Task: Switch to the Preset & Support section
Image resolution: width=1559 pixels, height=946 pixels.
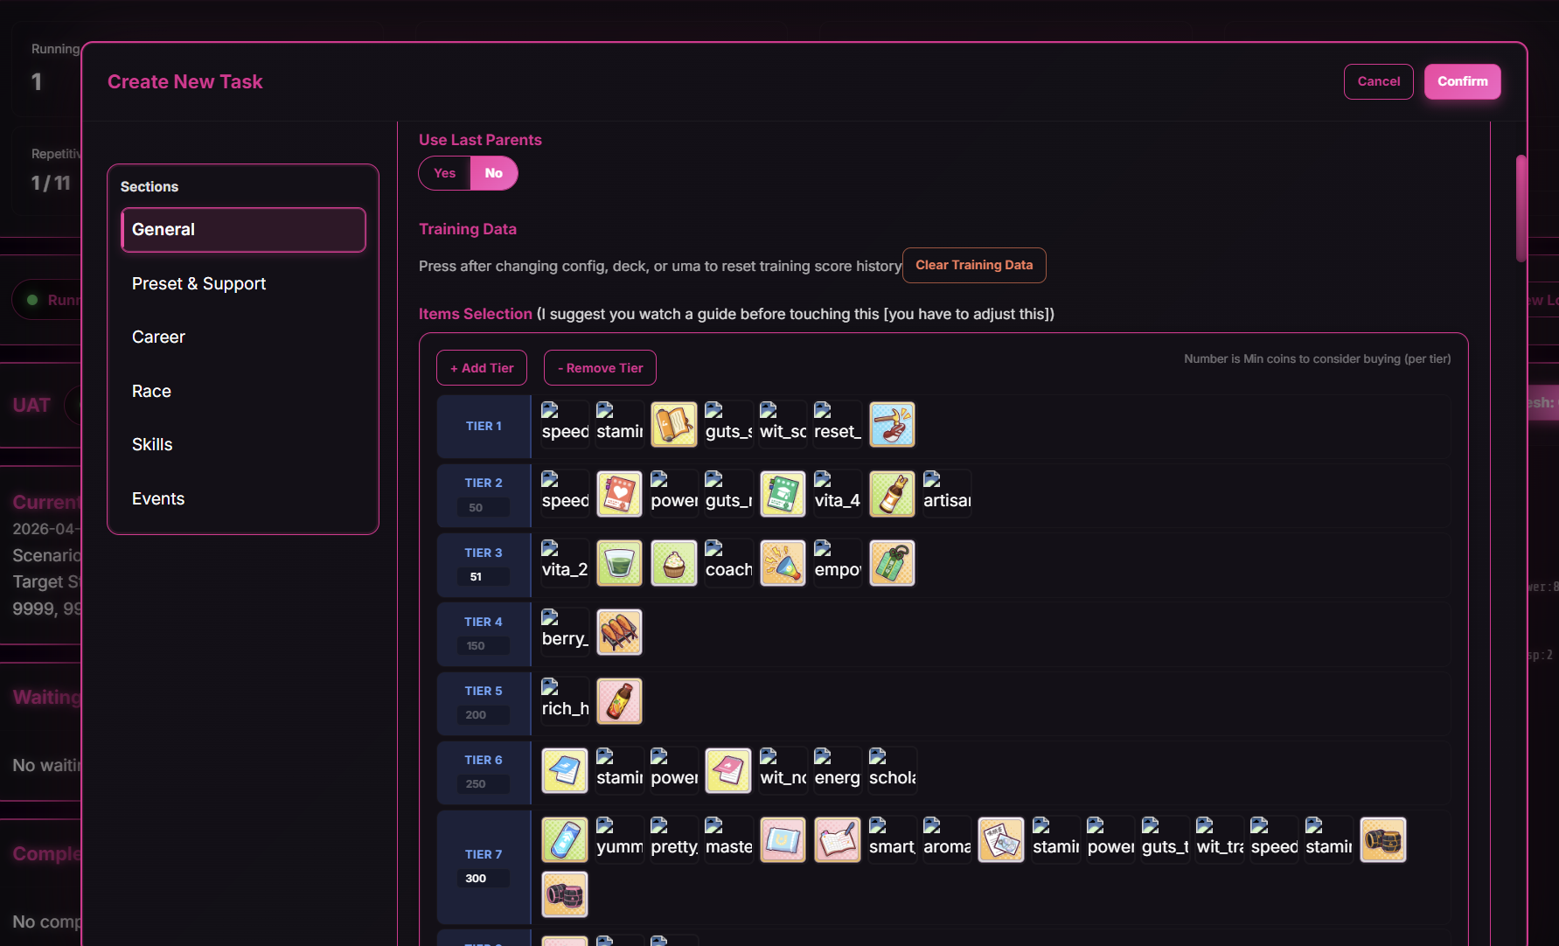Action: pyautogui.click(x=243, y=284)
